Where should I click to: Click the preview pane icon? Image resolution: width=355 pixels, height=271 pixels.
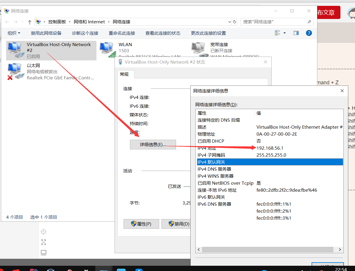click(x=296, y=33)
